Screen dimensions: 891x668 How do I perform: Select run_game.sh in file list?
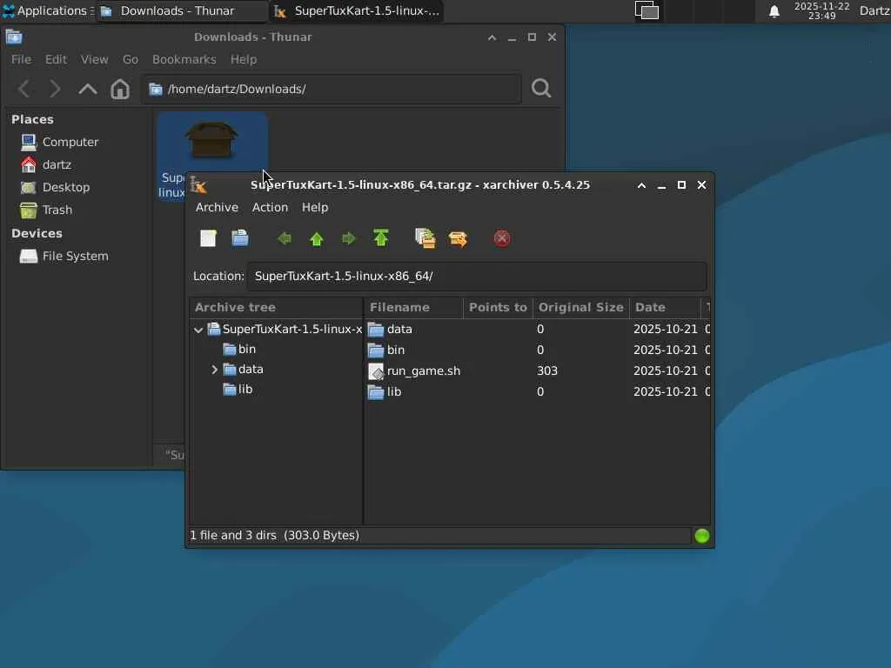pos(538,371)
